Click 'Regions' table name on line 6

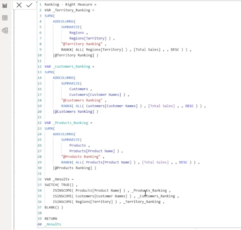point(77,33)
